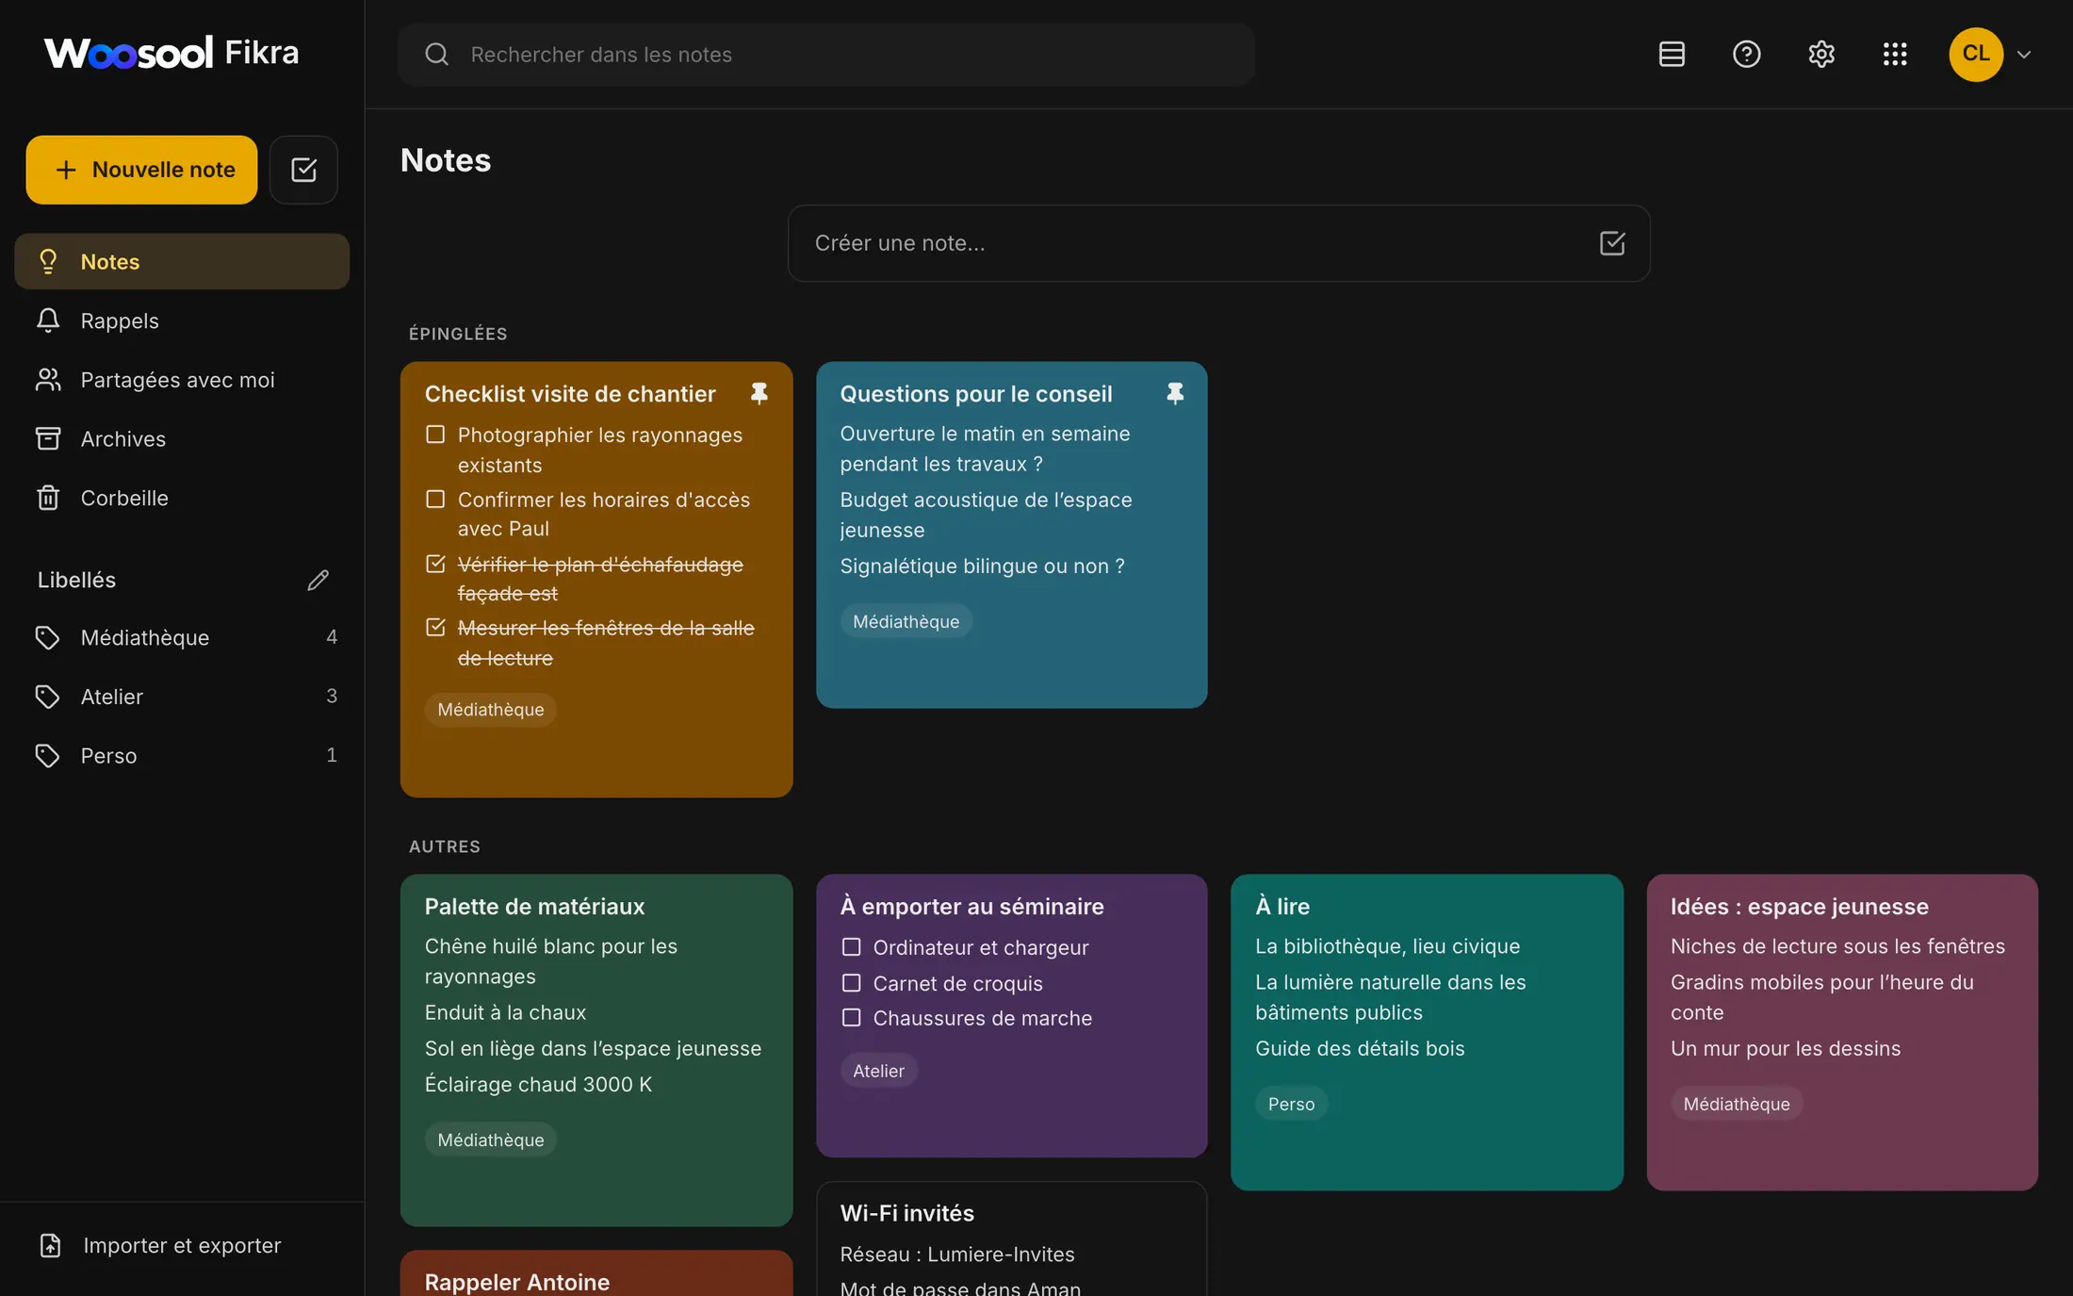Check Carnet de croquis item
This screenshot has height=1296, width=2073.
coord(851,983)
